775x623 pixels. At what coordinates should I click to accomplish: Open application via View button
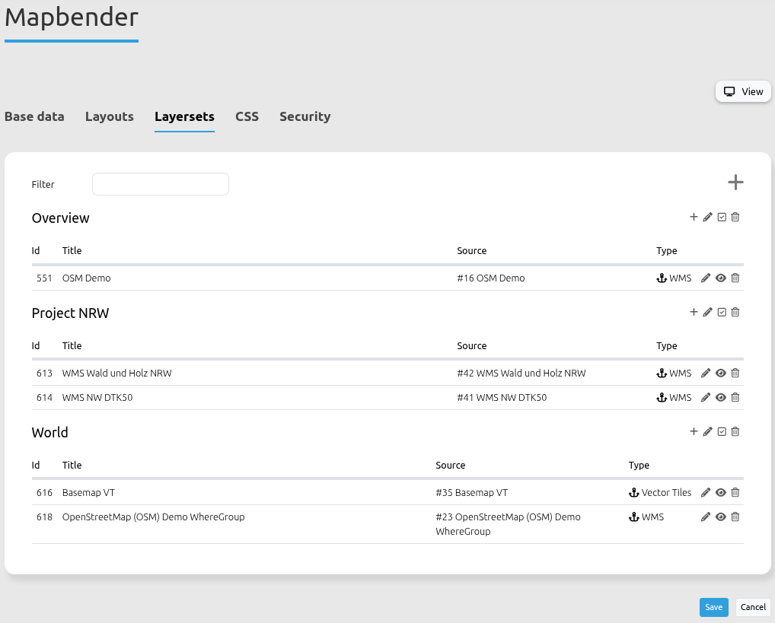click(x=743, y=91)
